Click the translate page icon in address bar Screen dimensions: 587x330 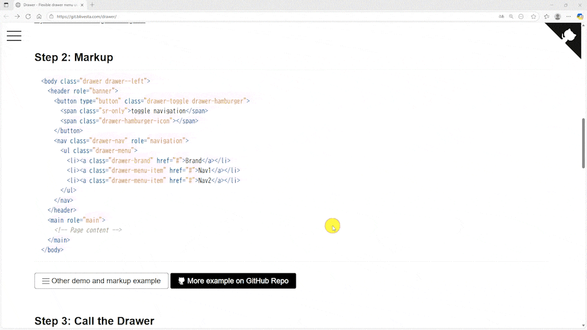[x=502, y=17]
